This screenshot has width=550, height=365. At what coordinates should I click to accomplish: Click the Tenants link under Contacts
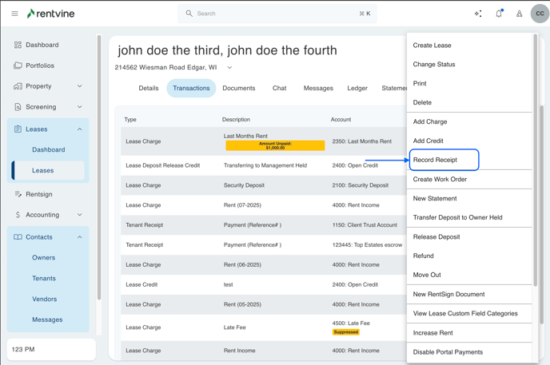tap(44, 279)
